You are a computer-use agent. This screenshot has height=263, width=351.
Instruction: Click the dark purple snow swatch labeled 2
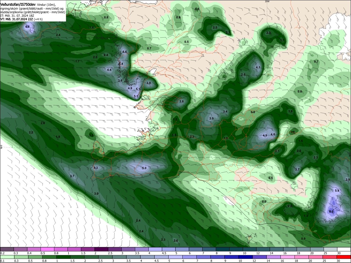[x=101, y=249]
